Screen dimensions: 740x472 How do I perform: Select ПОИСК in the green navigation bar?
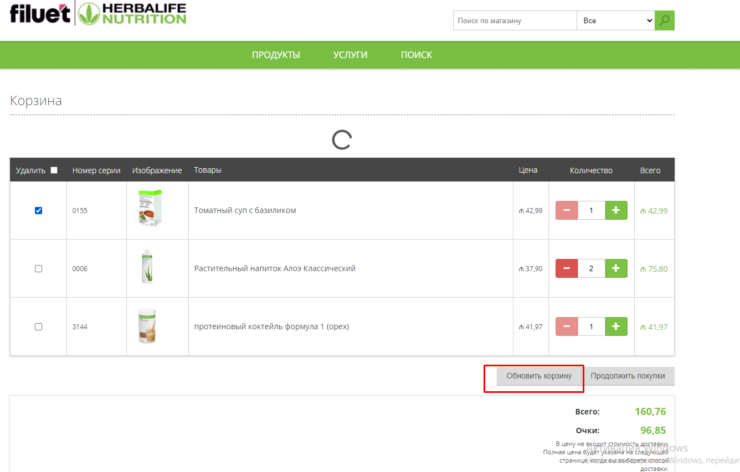(417, 55)
